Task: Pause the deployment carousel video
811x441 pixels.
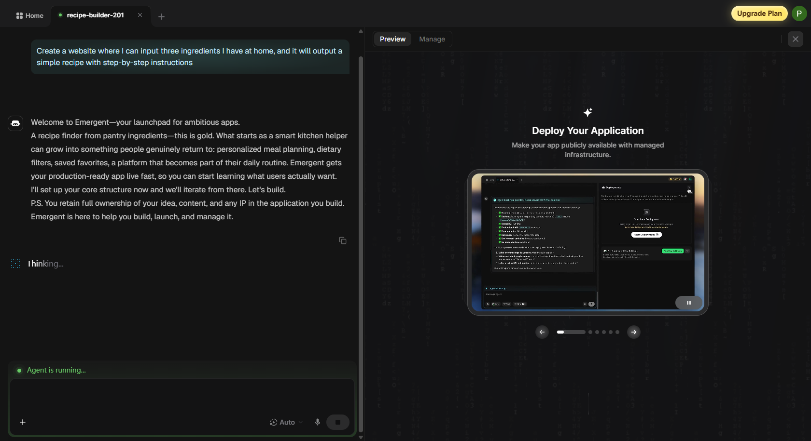Action: [x=688, y=303]
